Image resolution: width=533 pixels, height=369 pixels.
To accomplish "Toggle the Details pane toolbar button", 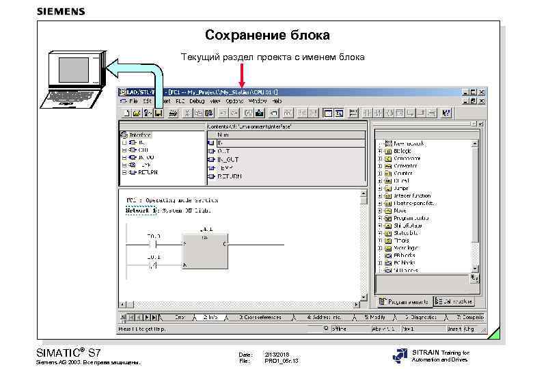I will click(x=339, y=113).
